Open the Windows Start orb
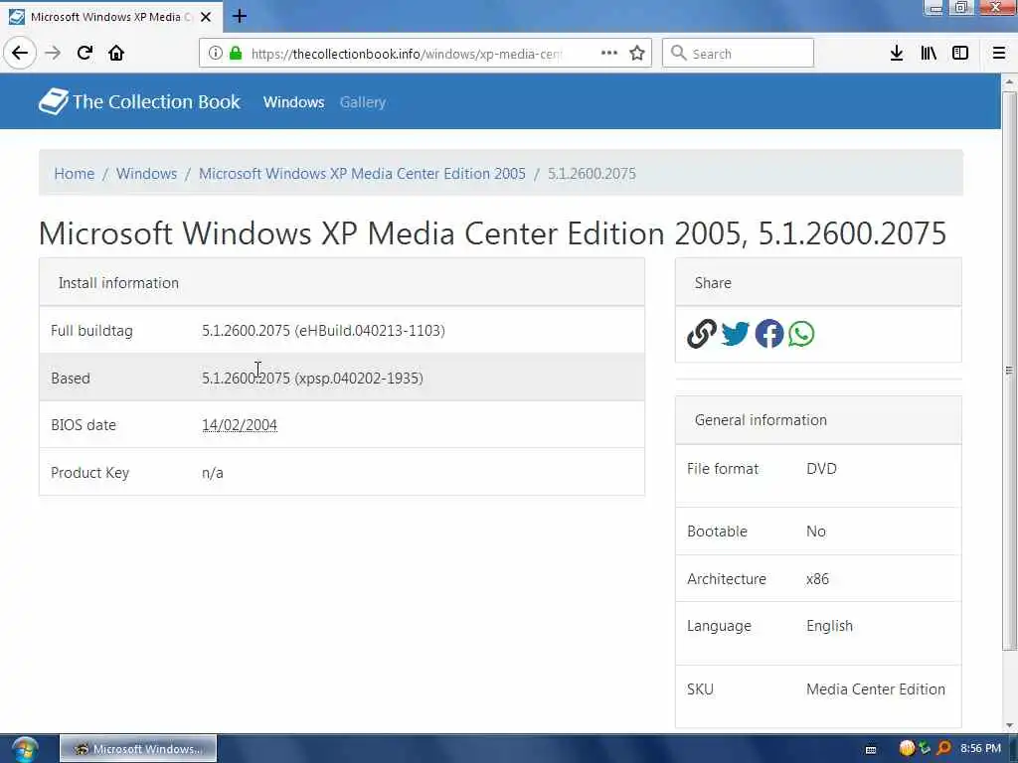 [24, 750]
